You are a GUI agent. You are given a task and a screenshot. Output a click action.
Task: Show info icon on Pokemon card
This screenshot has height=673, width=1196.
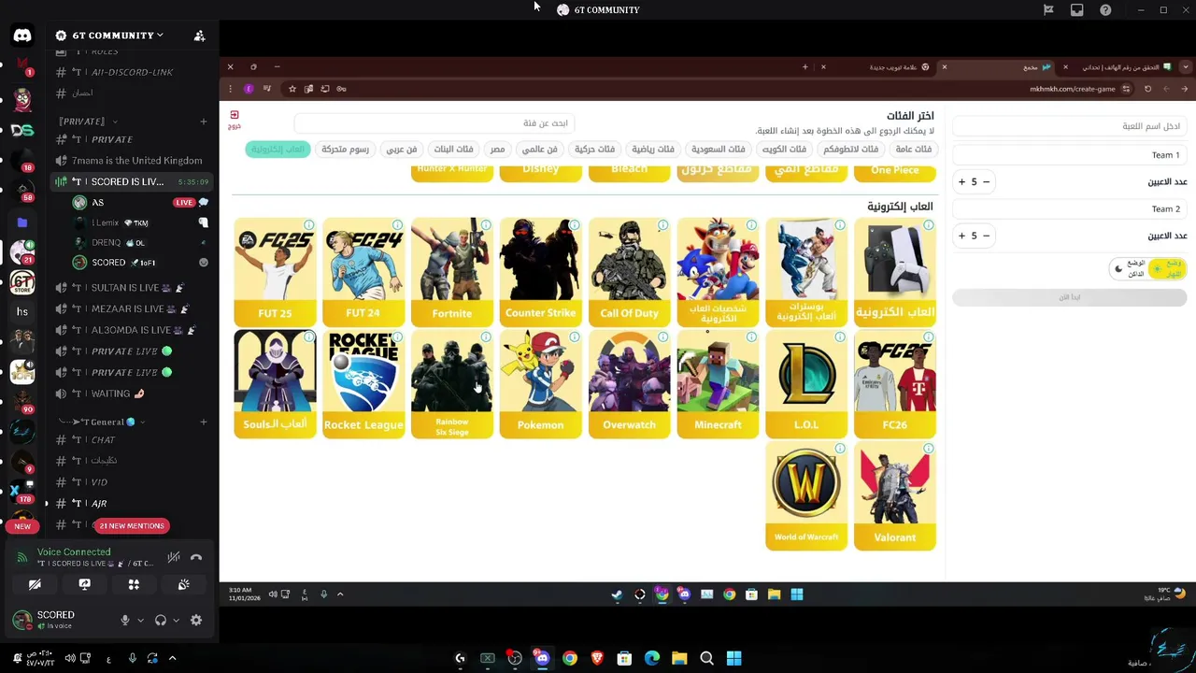tap(574, 337)
